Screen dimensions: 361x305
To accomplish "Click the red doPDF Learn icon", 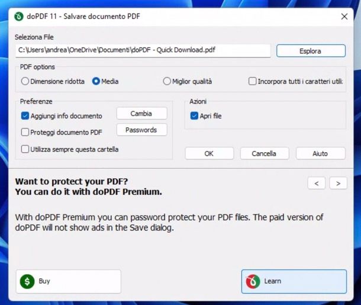I will coord(253,281).
